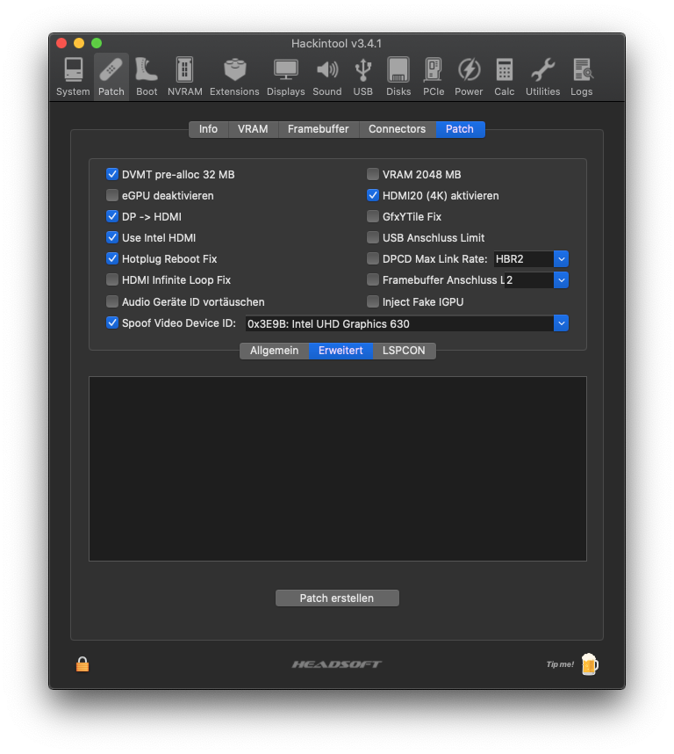Image resolution: width=674 pixels, height=754 pixels.
Task: Select the Patch bandage toolbar icon
Action: (x=111, y=77)
